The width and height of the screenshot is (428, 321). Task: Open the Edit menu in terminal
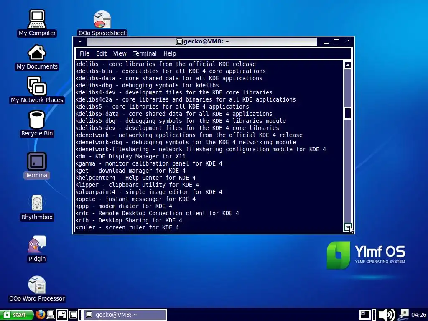pyautogui.click(x=101, y=53)
